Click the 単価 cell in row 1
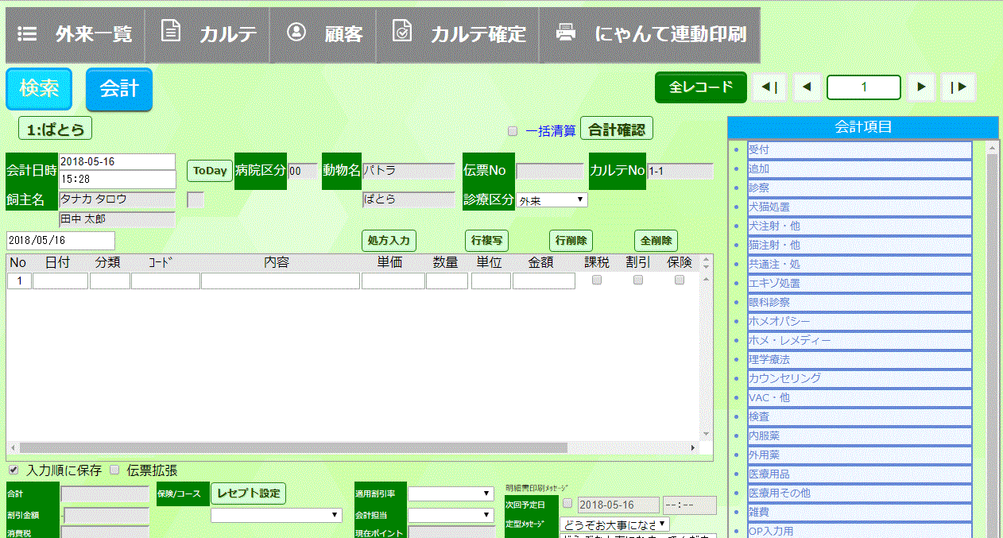 (x=393, y=281)
